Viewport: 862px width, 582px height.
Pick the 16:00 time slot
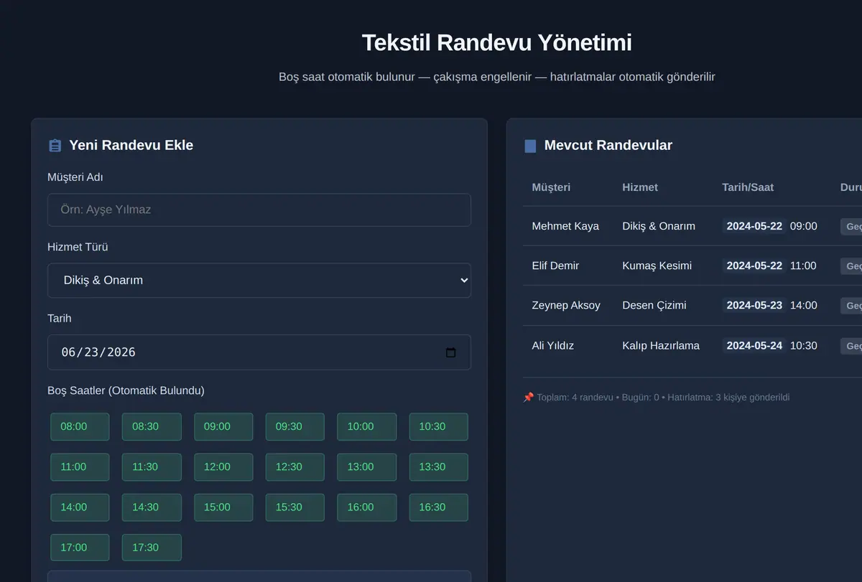click(x=367, y=507)
